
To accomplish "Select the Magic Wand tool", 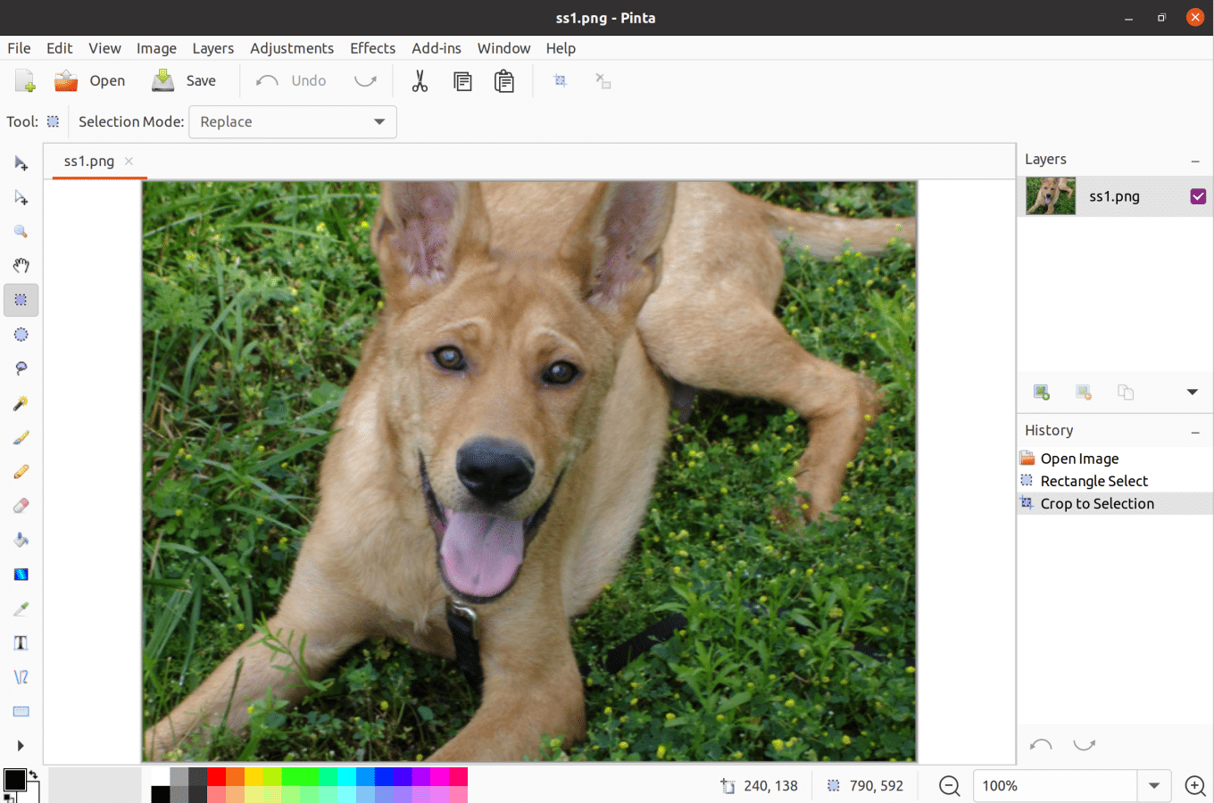I will (21, 403).
